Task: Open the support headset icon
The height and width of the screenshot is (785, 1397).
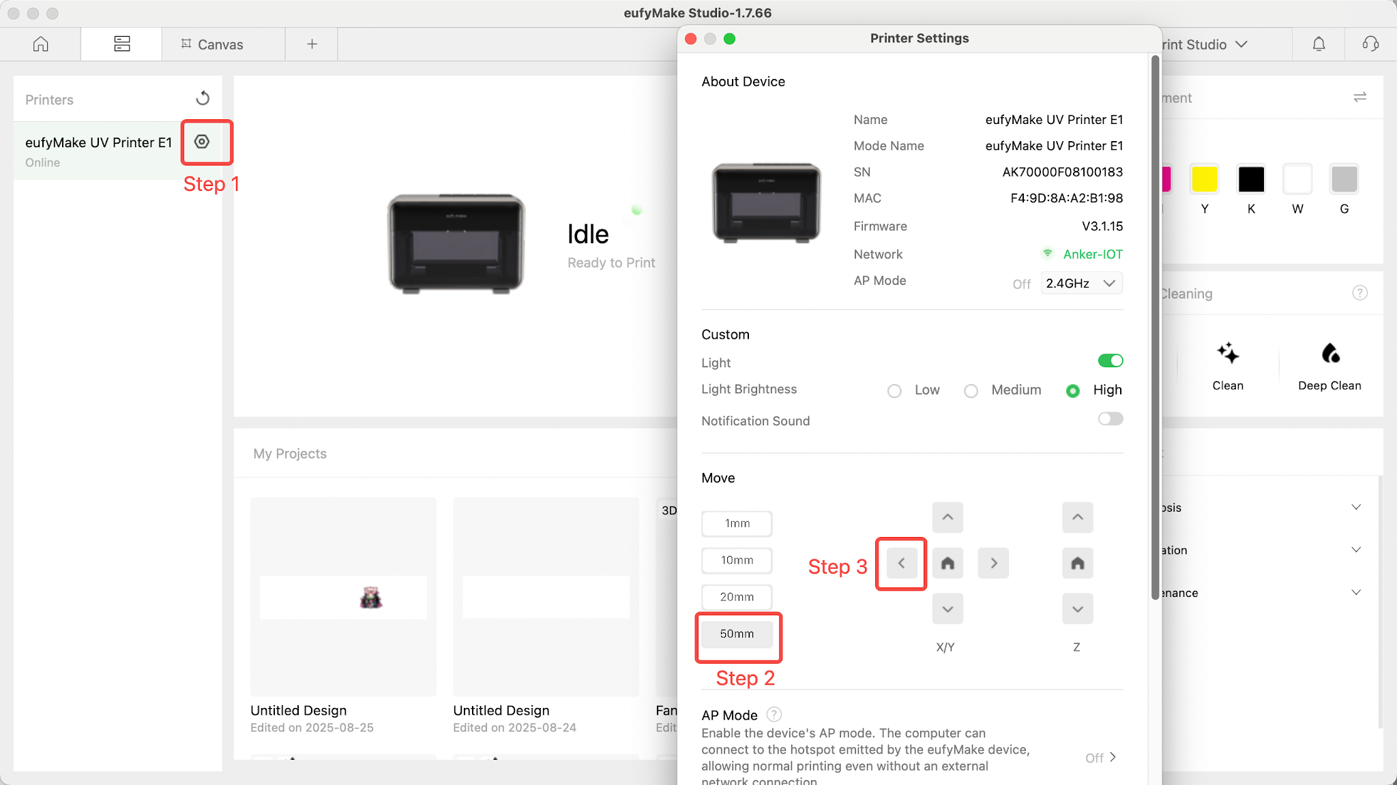Action: click(1370, 44)
